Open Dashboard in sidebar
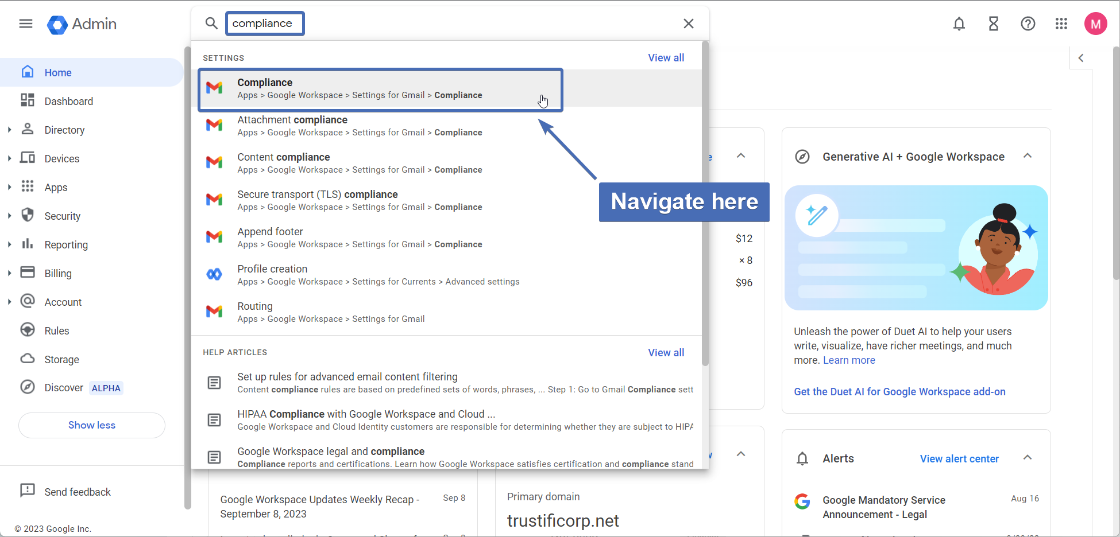Image resolution: width=1120 pixels, height=537 pixels. [x=92, y=101]
